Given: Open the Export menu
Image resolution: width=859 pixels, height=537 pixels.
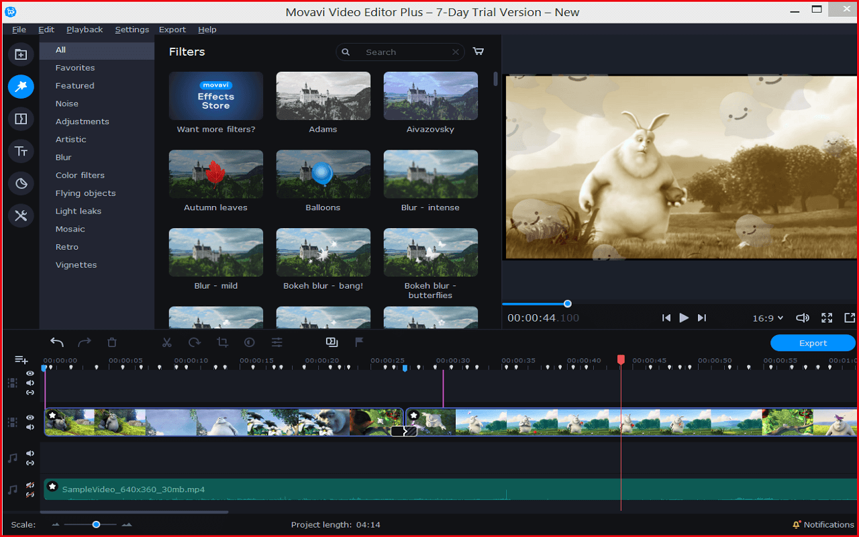Looking at the screenshot, I should pos(172,30).
